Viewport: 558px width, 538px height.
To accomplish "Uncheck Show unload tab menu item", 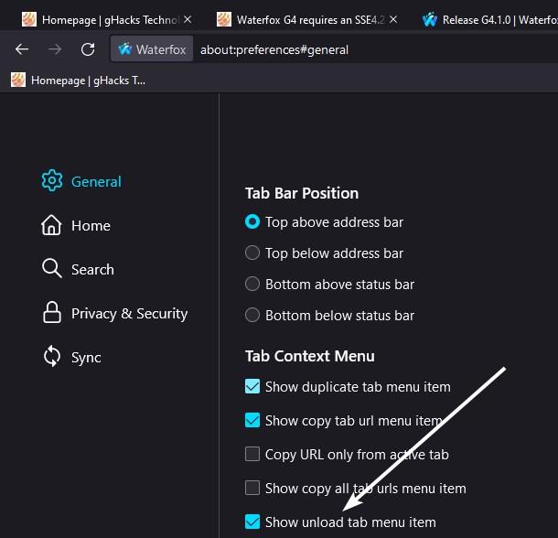I will click(252, 522).
